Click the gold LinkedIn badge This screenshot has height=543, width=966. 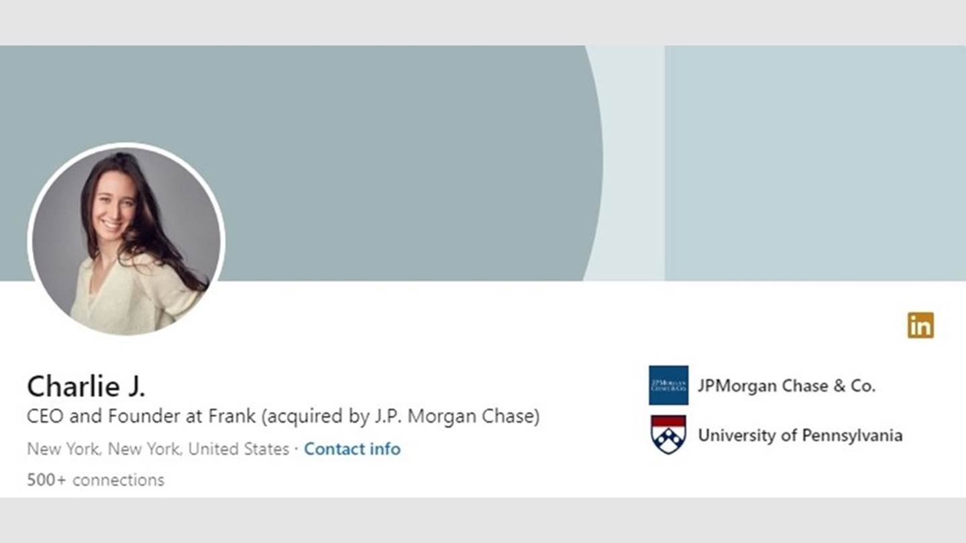point(922,326)
